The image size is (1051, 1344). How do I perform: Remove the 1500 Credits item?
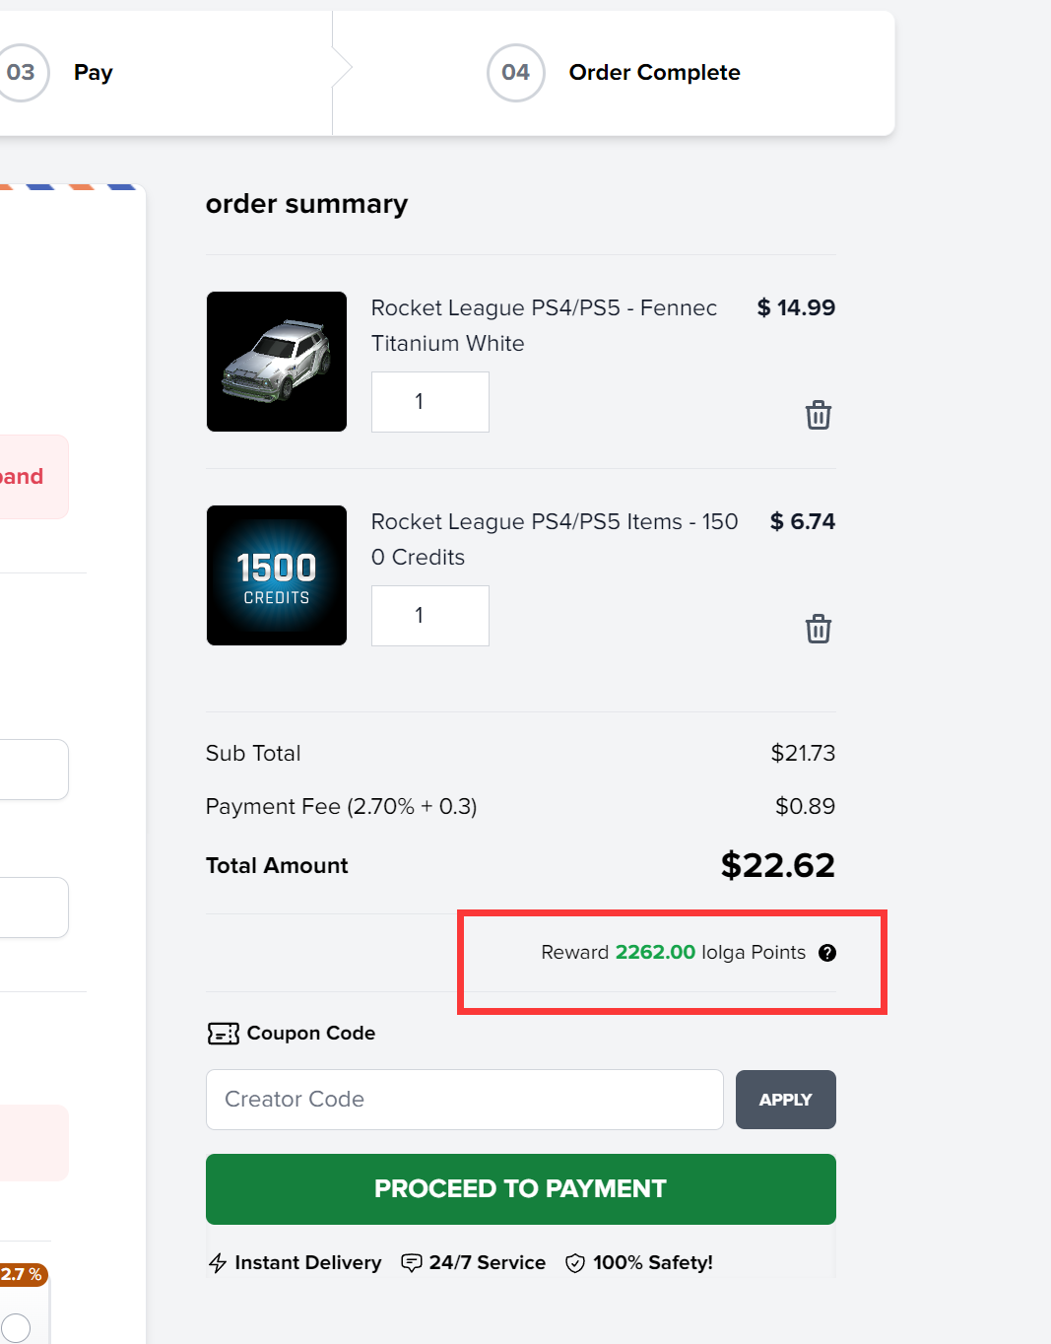819,629
